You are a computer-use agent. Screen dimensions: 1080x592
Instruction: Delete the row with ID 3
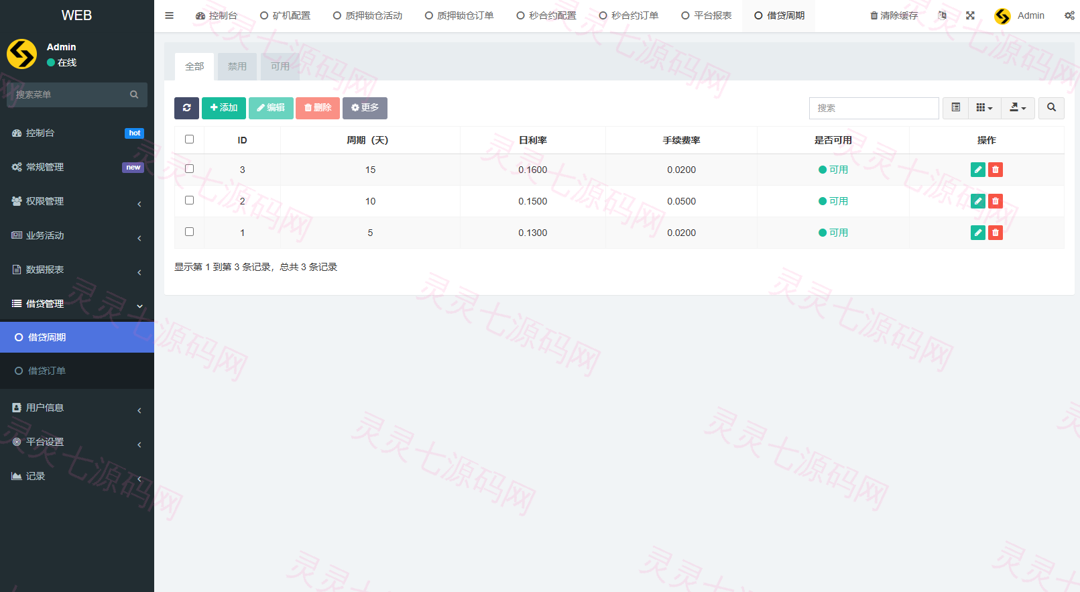(x=996, y=170)
